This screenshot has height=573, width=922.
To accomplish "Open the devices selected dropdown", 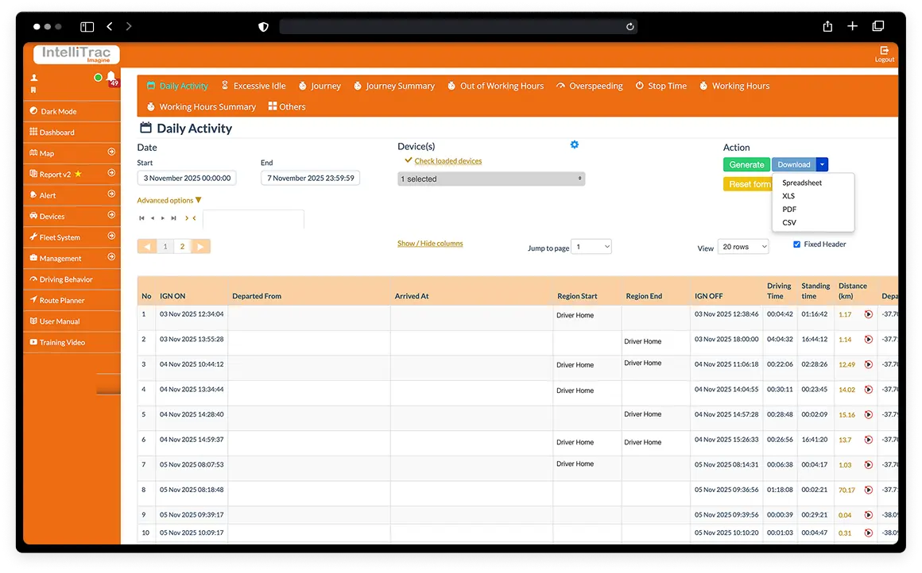I will 490,179.
